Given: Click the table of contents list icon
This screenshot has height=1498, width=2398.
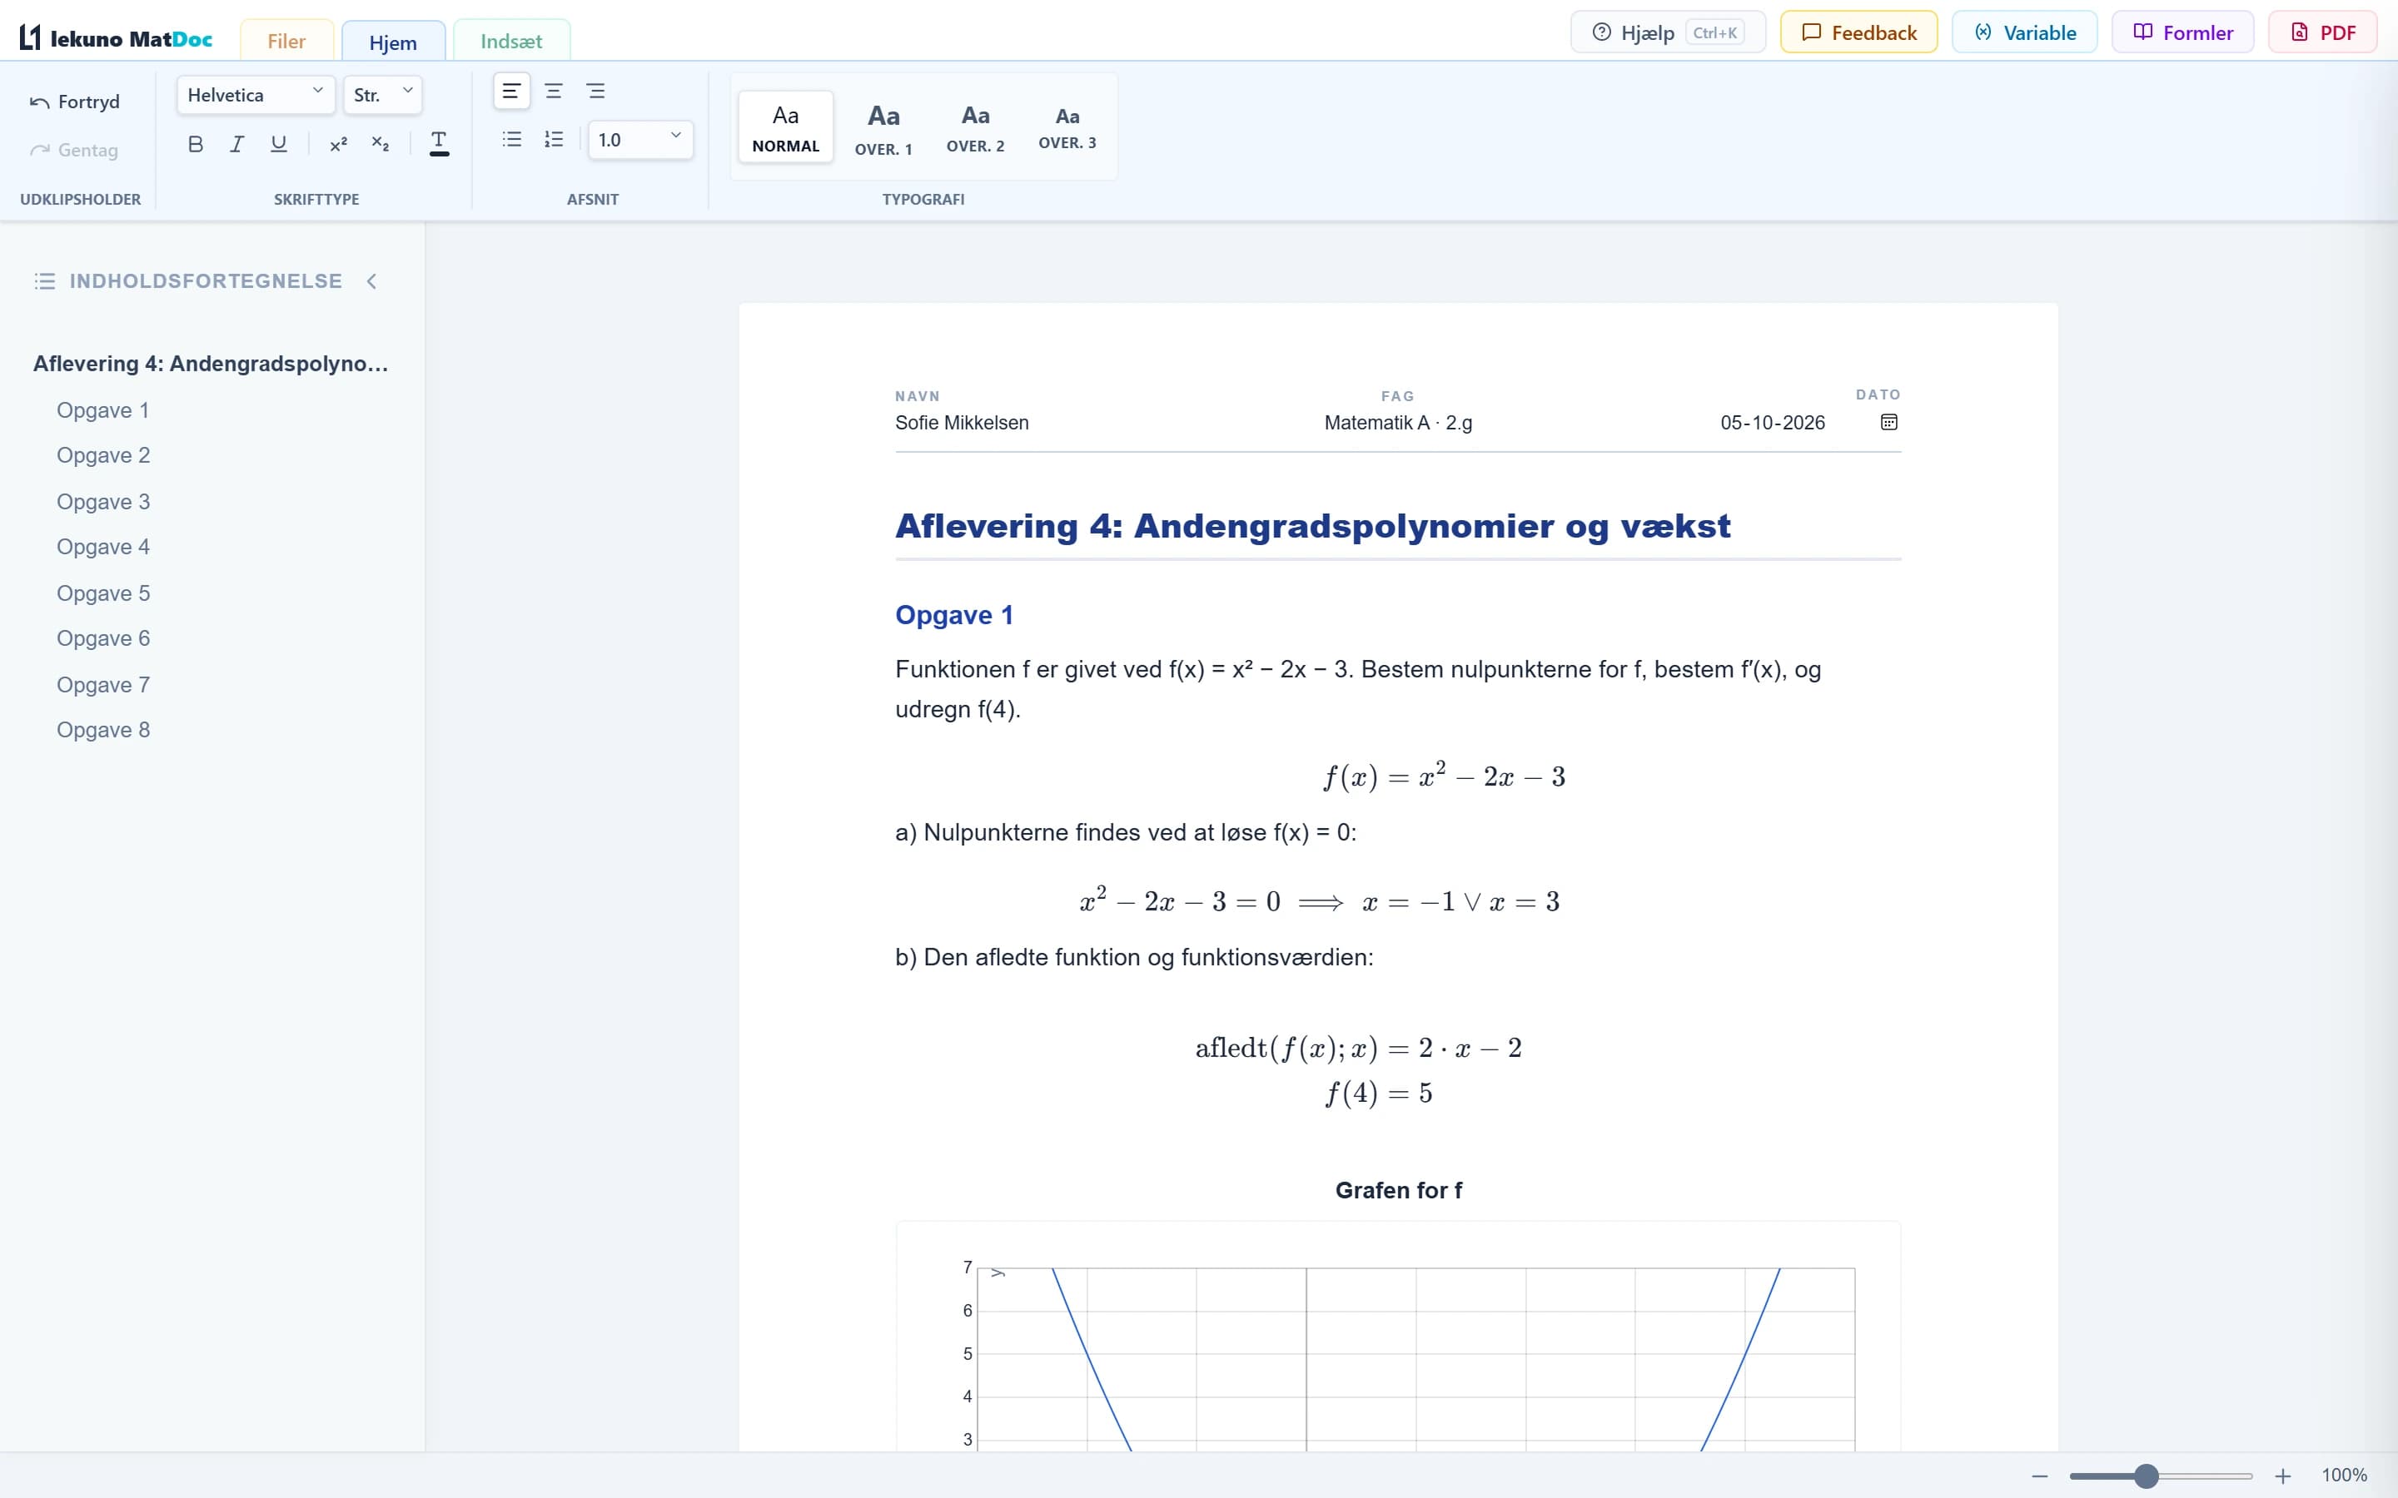Looking at the screenshot, I should (45, 281).
